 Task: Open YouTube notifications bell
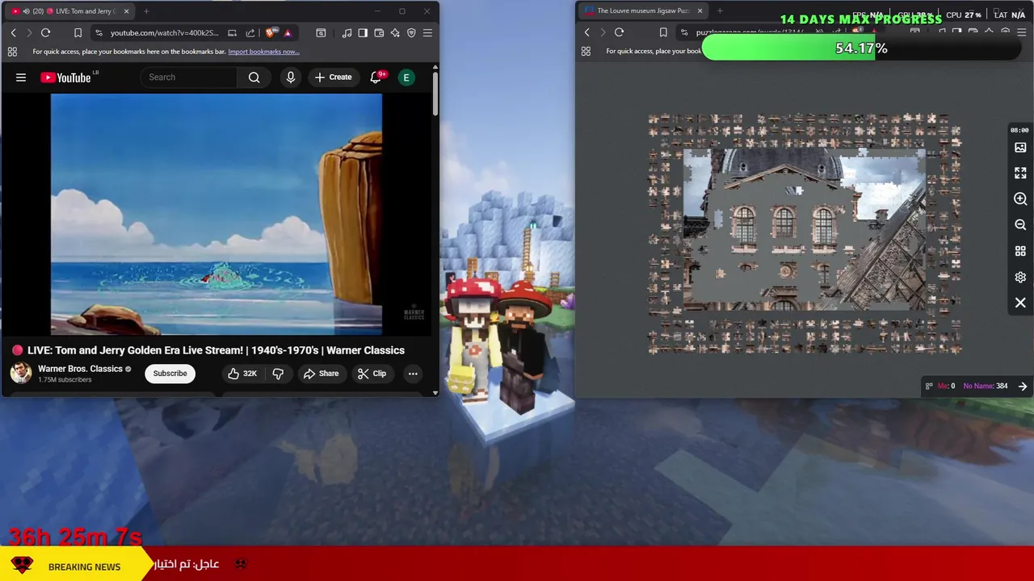click(376, 77)
